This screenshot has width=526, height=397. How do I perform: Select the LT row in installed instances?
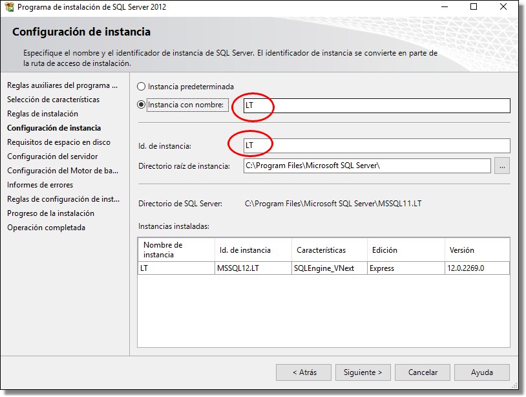pos(324,268)
